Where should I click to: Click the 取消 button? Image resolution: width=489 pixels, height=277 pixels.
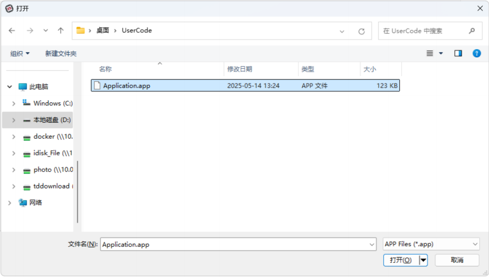(457, 260)
